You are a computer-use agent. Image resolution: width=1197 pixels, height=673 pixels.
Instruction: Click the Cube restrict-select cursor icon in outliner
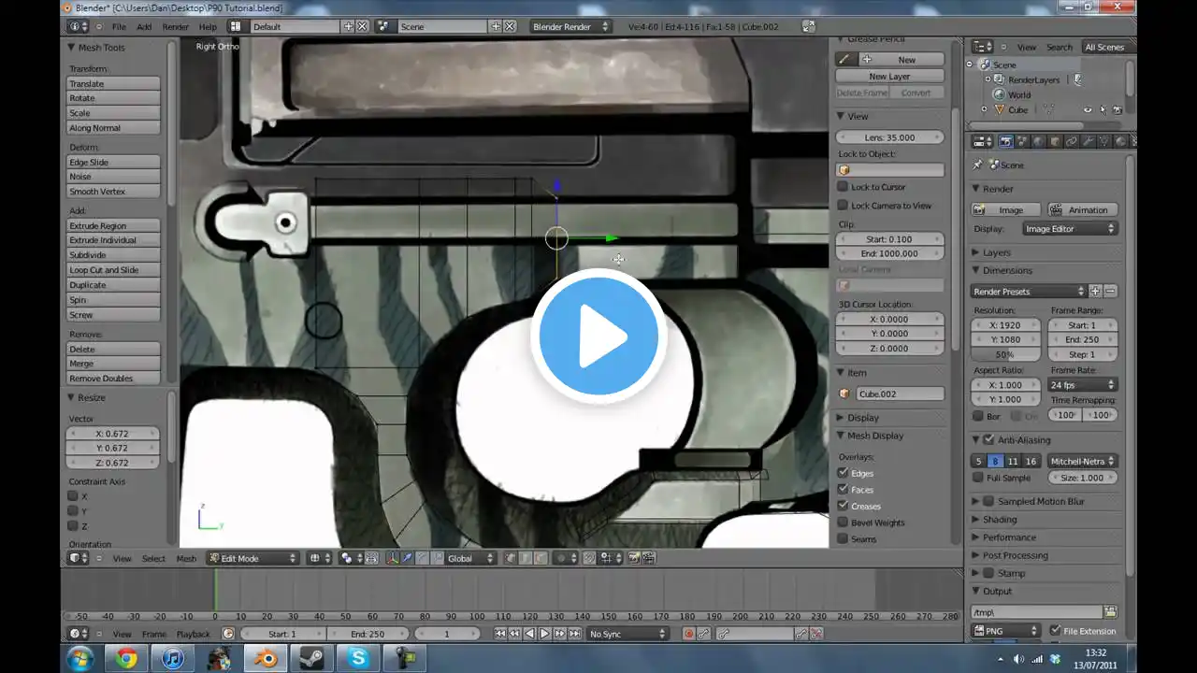1103,109
